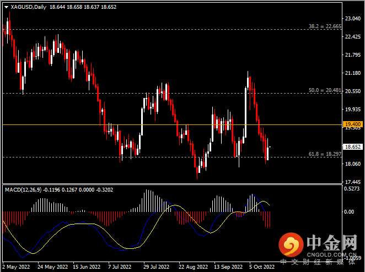Click the 13 Sep 2022 date label
The height and width of the screenshot is (272, 365).
228,266
